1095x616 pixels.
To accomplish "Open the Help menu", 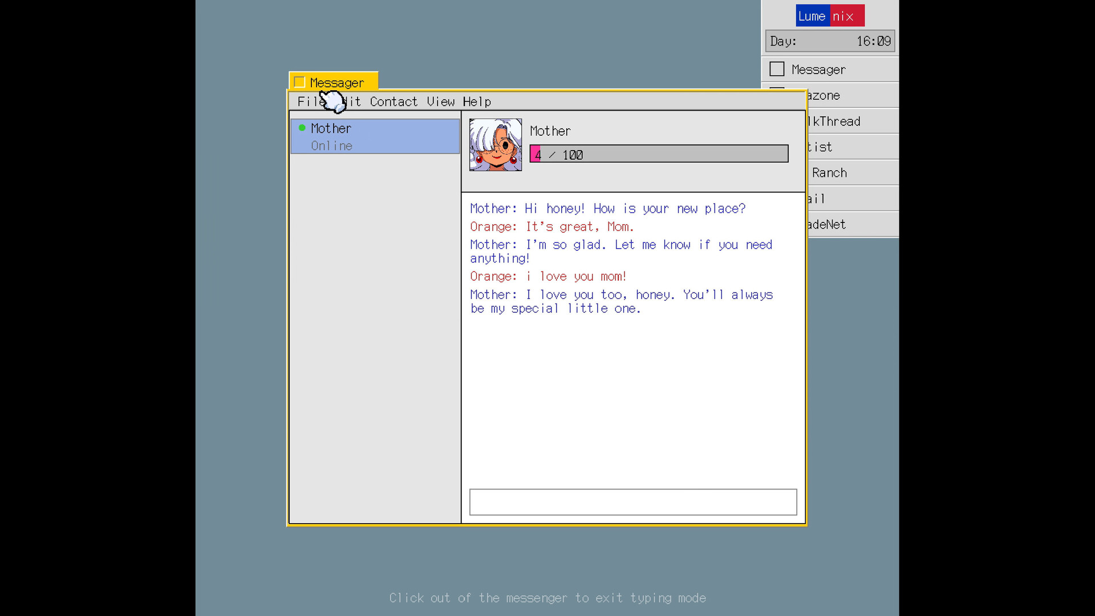I will point(477,102).
